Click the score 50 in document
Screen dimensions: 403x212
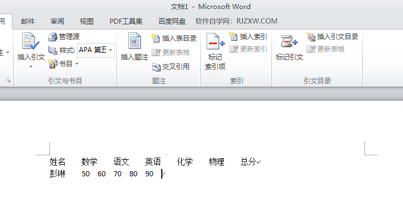coord(86,174)
